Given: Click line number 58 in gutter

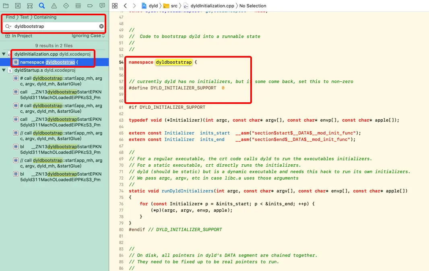Looking at the screenshot, I should point(121,88).
